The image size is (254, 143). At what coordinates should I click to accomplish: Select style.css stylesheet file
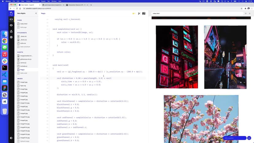coord(23,43)
